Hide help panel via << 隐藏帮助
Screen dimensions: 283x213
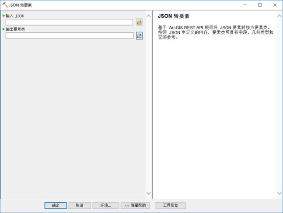[x=135, y=205]
